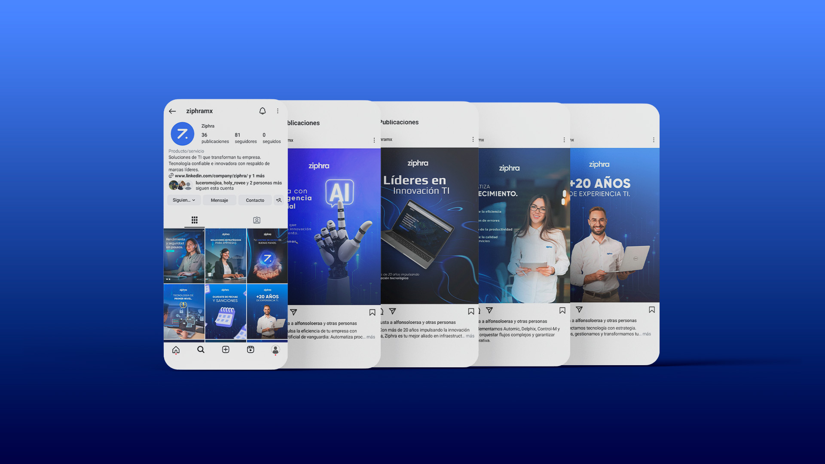Tap the +20 AÑOS de experiencia post image

point(615,225)
